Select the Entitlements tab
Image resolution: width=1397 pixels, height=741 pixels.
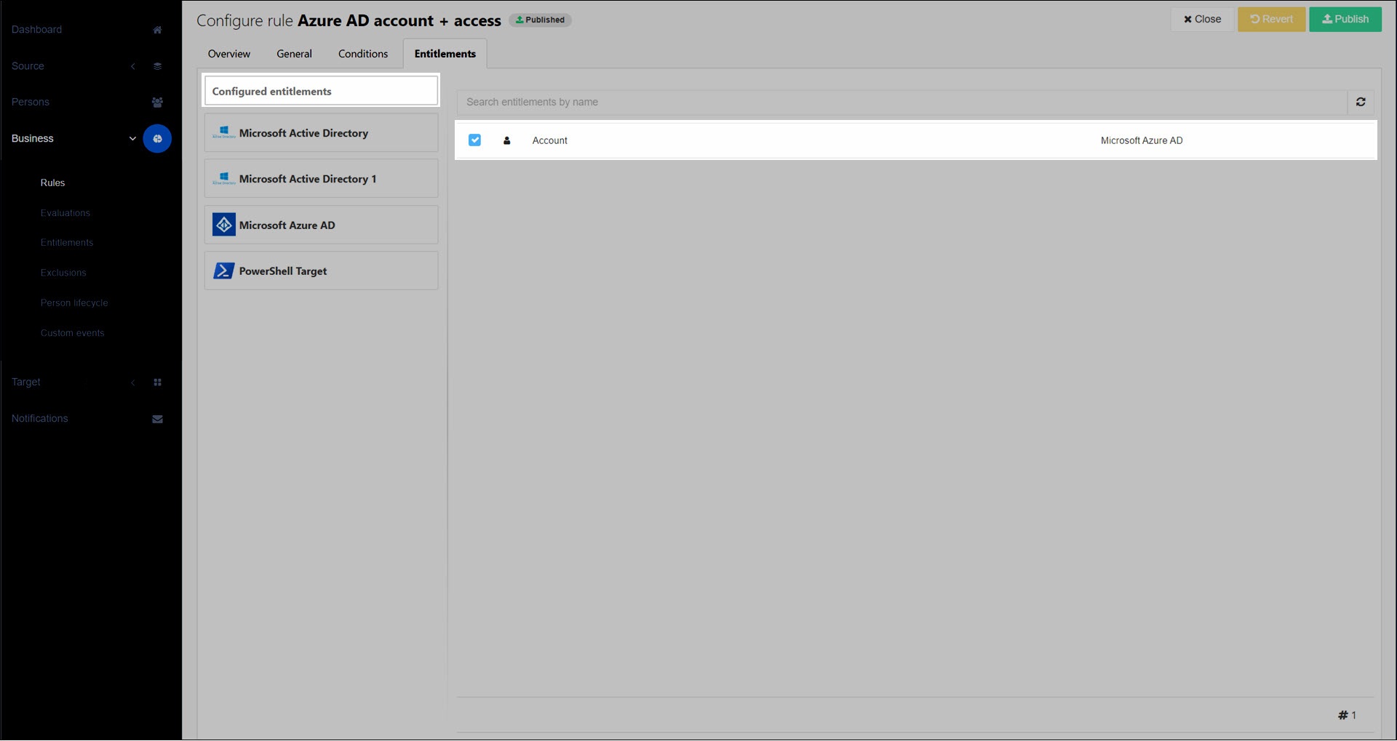click(445, 54)
